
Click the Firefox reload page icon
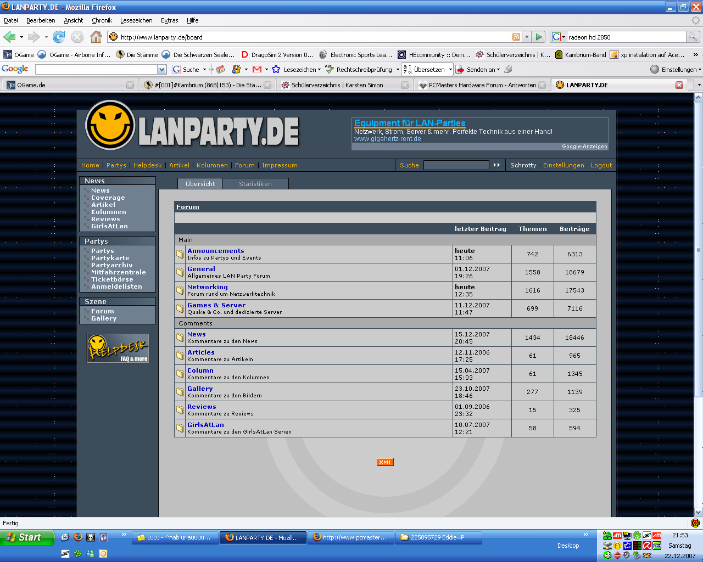[59, 37]
